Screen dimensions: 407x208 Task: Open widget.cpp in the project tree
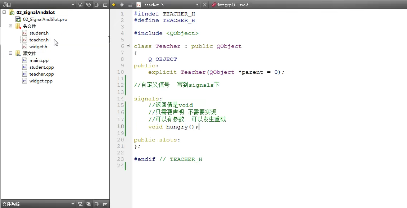[x=41, y=81]
